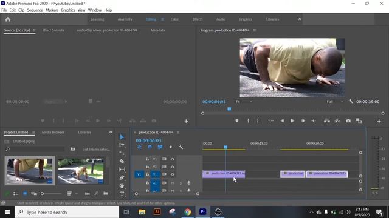
Task: Click the Comparison View icon
Action: [x=359, y=121]
